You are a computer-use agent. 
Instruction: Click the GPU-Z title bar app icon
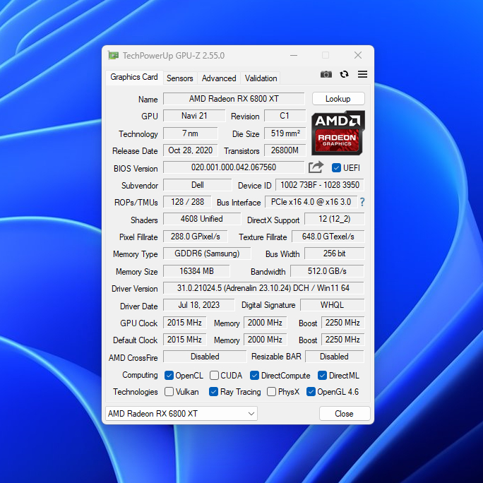113,55
